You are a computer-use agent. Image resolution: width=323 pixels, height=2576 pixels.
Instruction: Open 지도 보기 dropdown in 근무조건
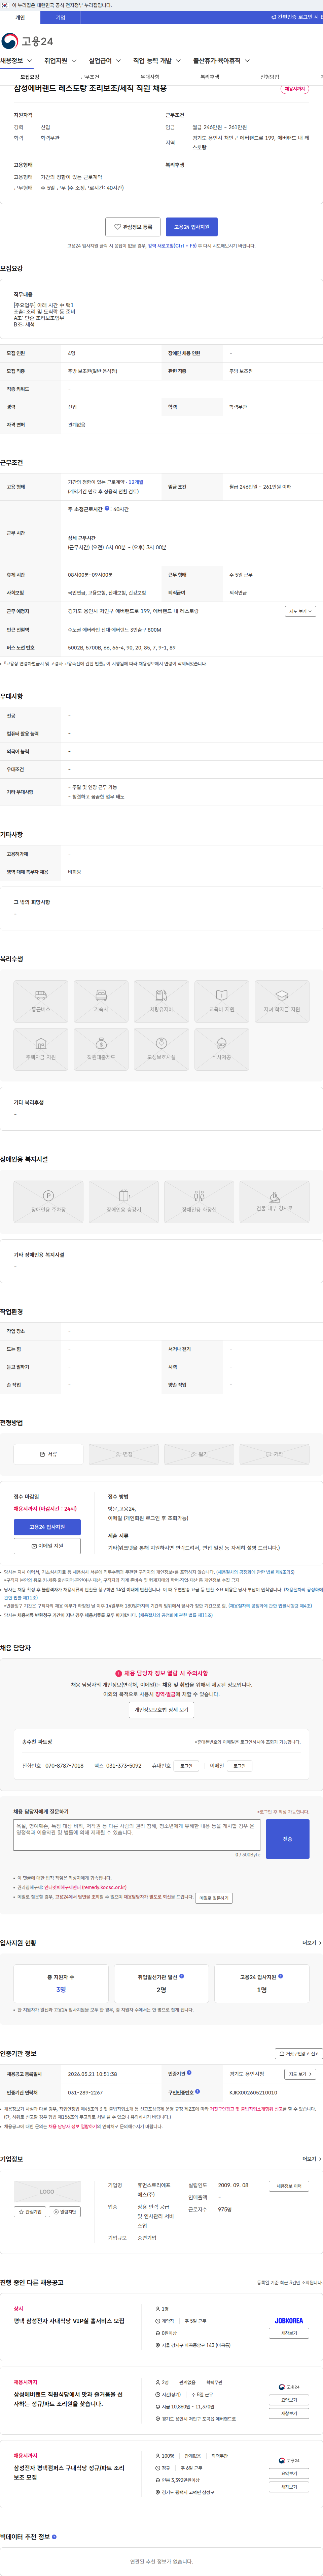(300, 611)
